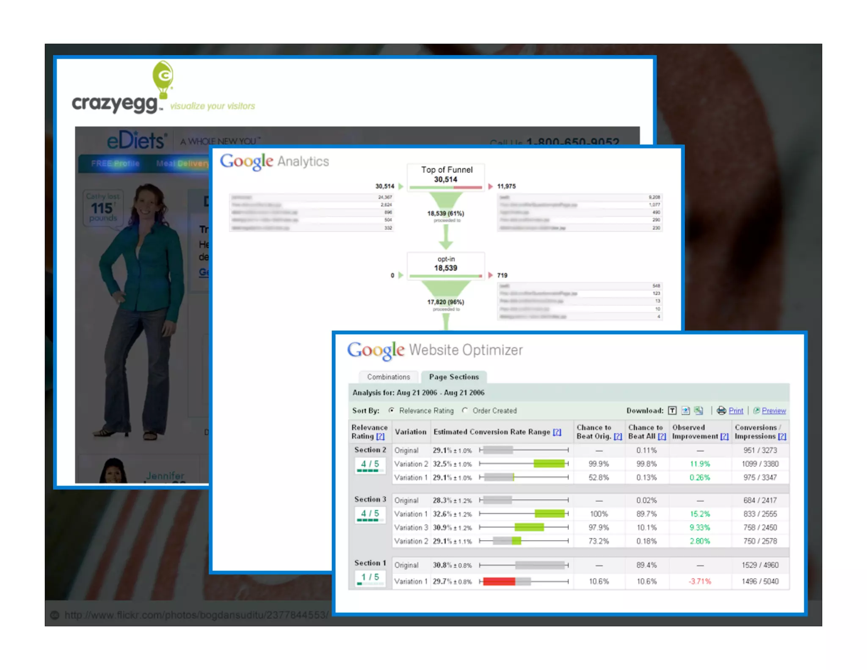Click Section 3 Variation 1 green conversion bar
Image resolution: width=867 pixels, height=670 pixels.
point(549,514)
